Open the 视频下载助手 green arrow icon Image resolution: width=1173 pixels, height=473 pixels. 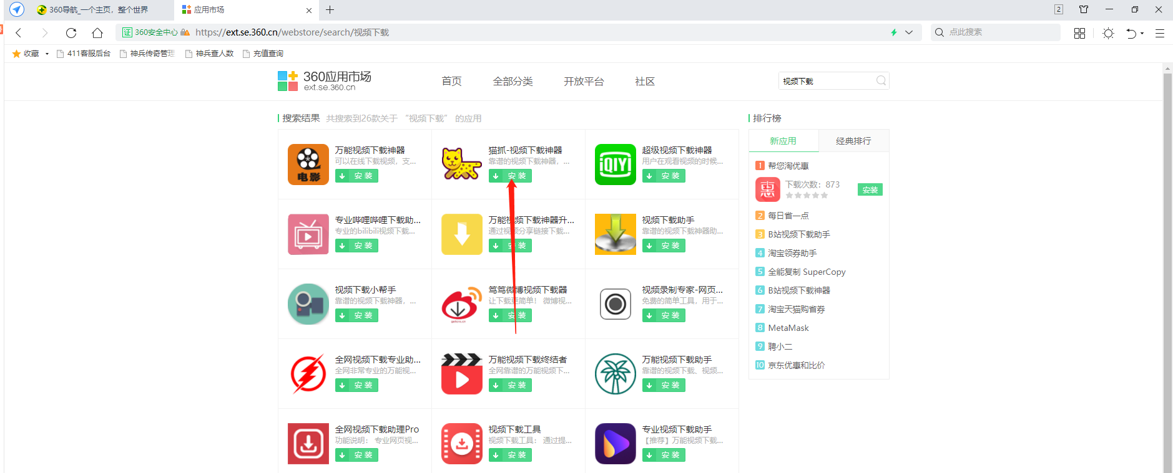coord(616,234)
